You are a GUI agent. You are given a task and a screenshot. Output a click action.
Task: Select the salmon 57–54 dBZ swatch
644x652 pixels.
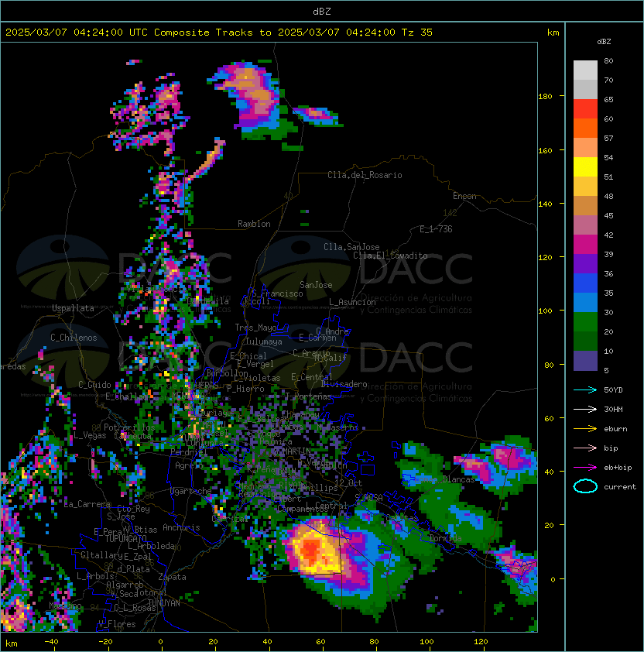click(x=585, y=148)
